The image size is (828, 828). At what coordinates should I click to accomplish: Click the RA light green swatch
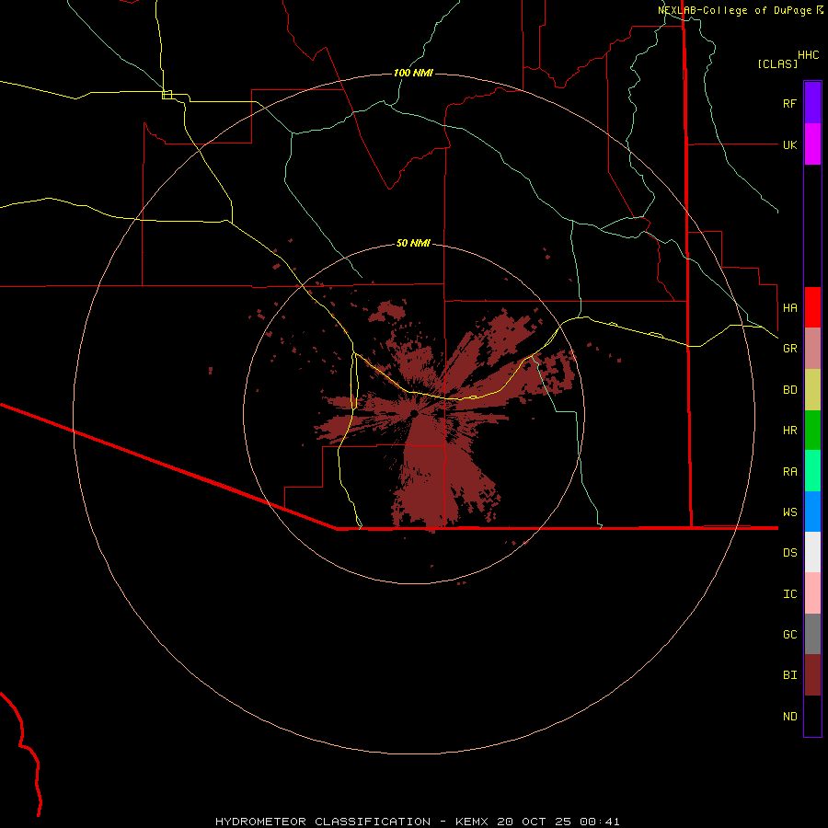point(812,471)
